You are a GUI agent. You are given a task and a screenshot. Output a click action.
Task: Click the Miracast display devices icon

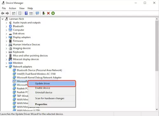[x=10, y=59]
